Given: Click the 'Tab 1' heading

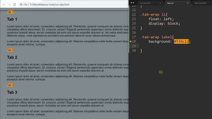Looking at the screenshot, I should (x=12, y=19).
